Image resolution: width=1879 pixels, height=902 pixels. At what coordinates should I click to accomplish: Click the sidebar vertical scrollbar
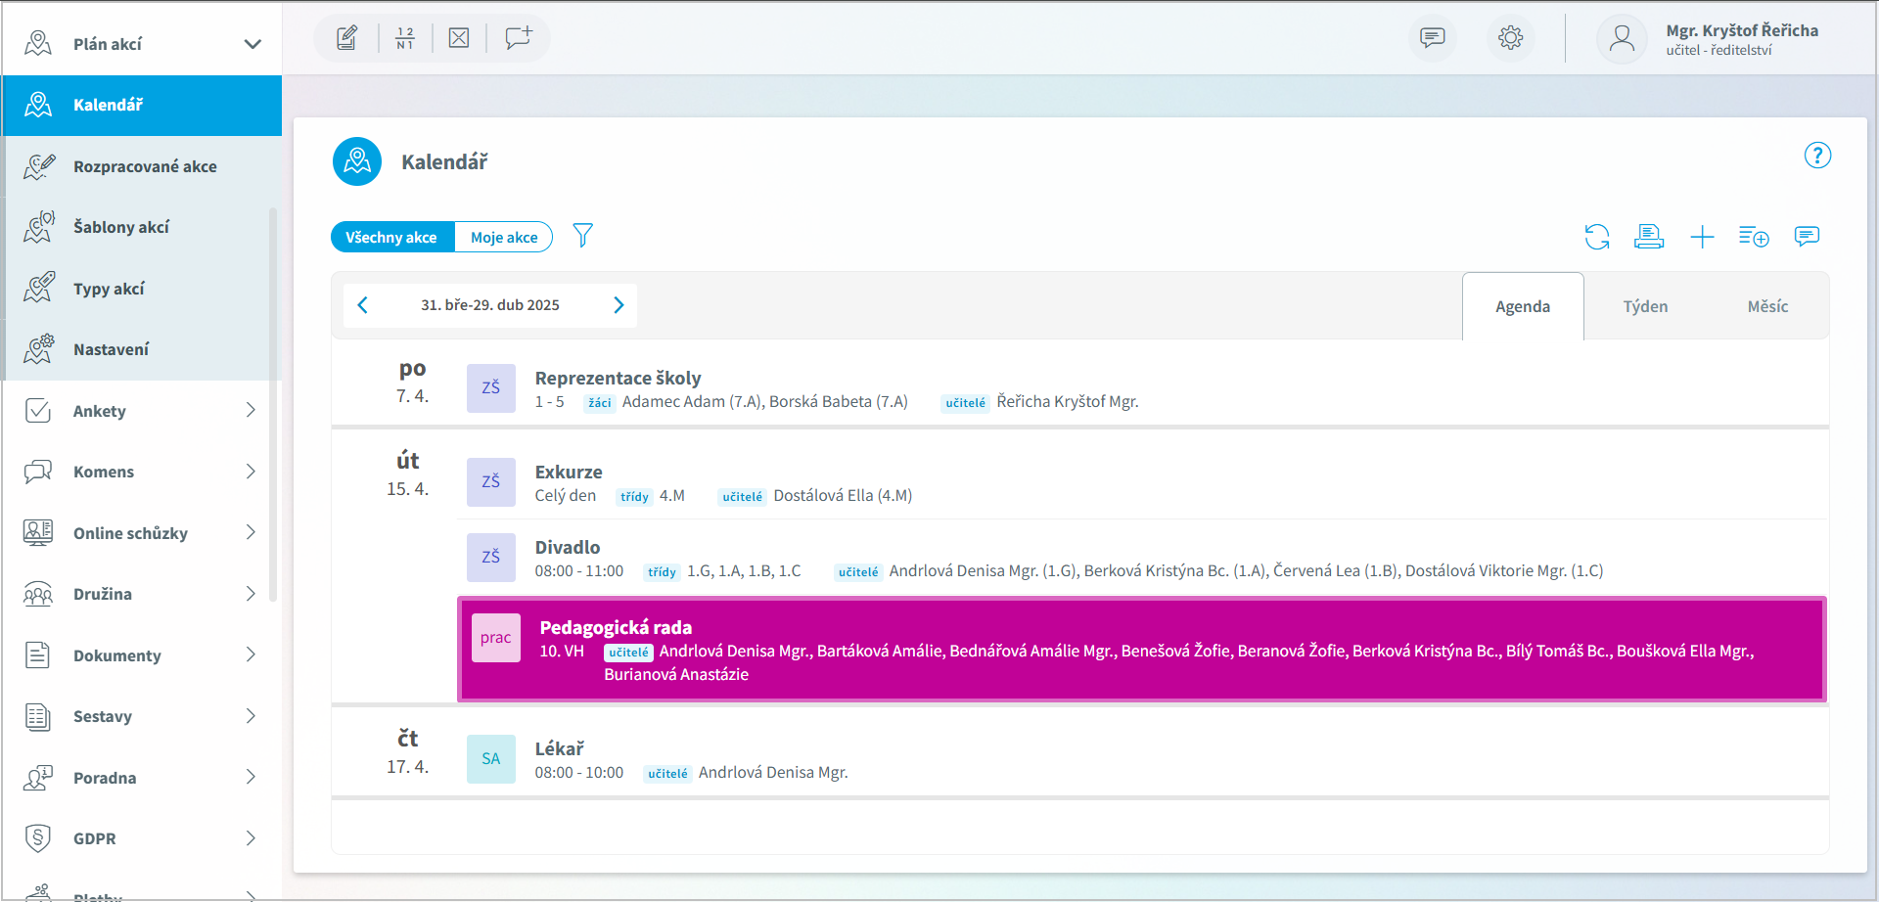[273, 404]
